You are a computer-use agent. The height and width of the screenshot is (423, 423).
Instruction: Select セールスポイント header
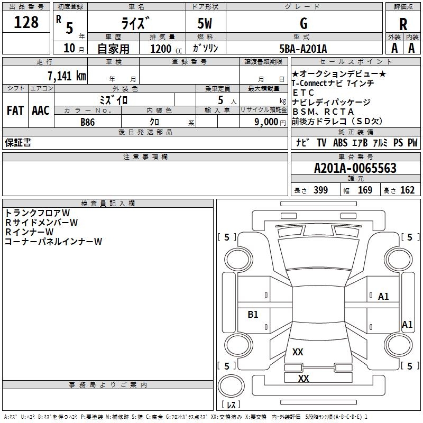(x=356, y=62)
